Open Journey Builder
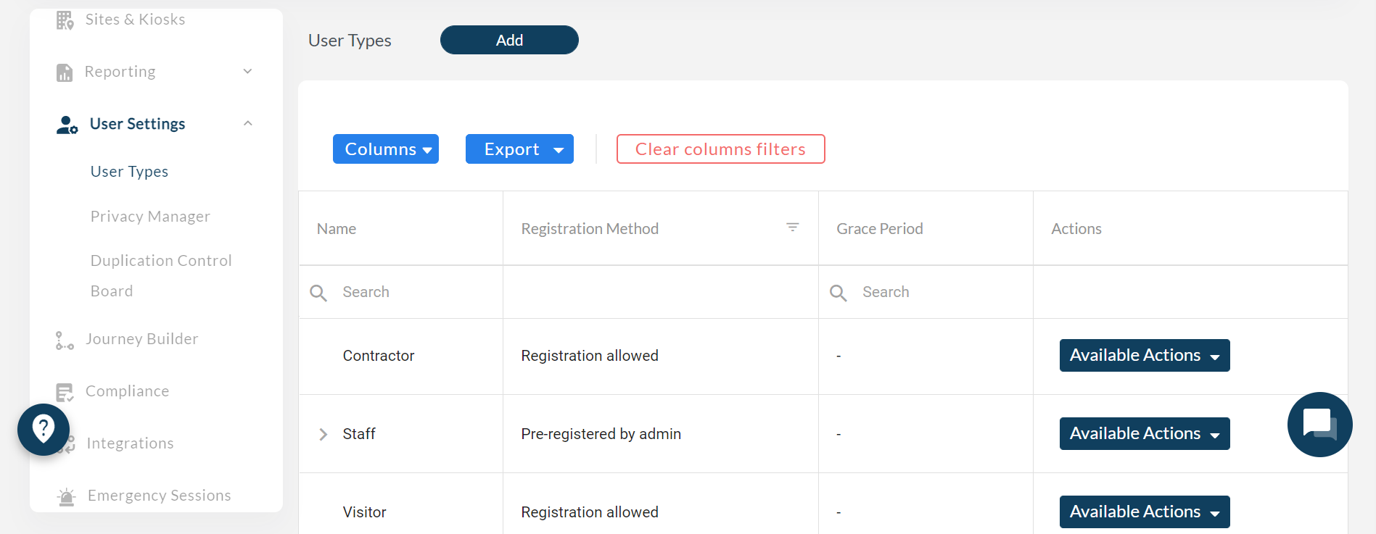 142,339
